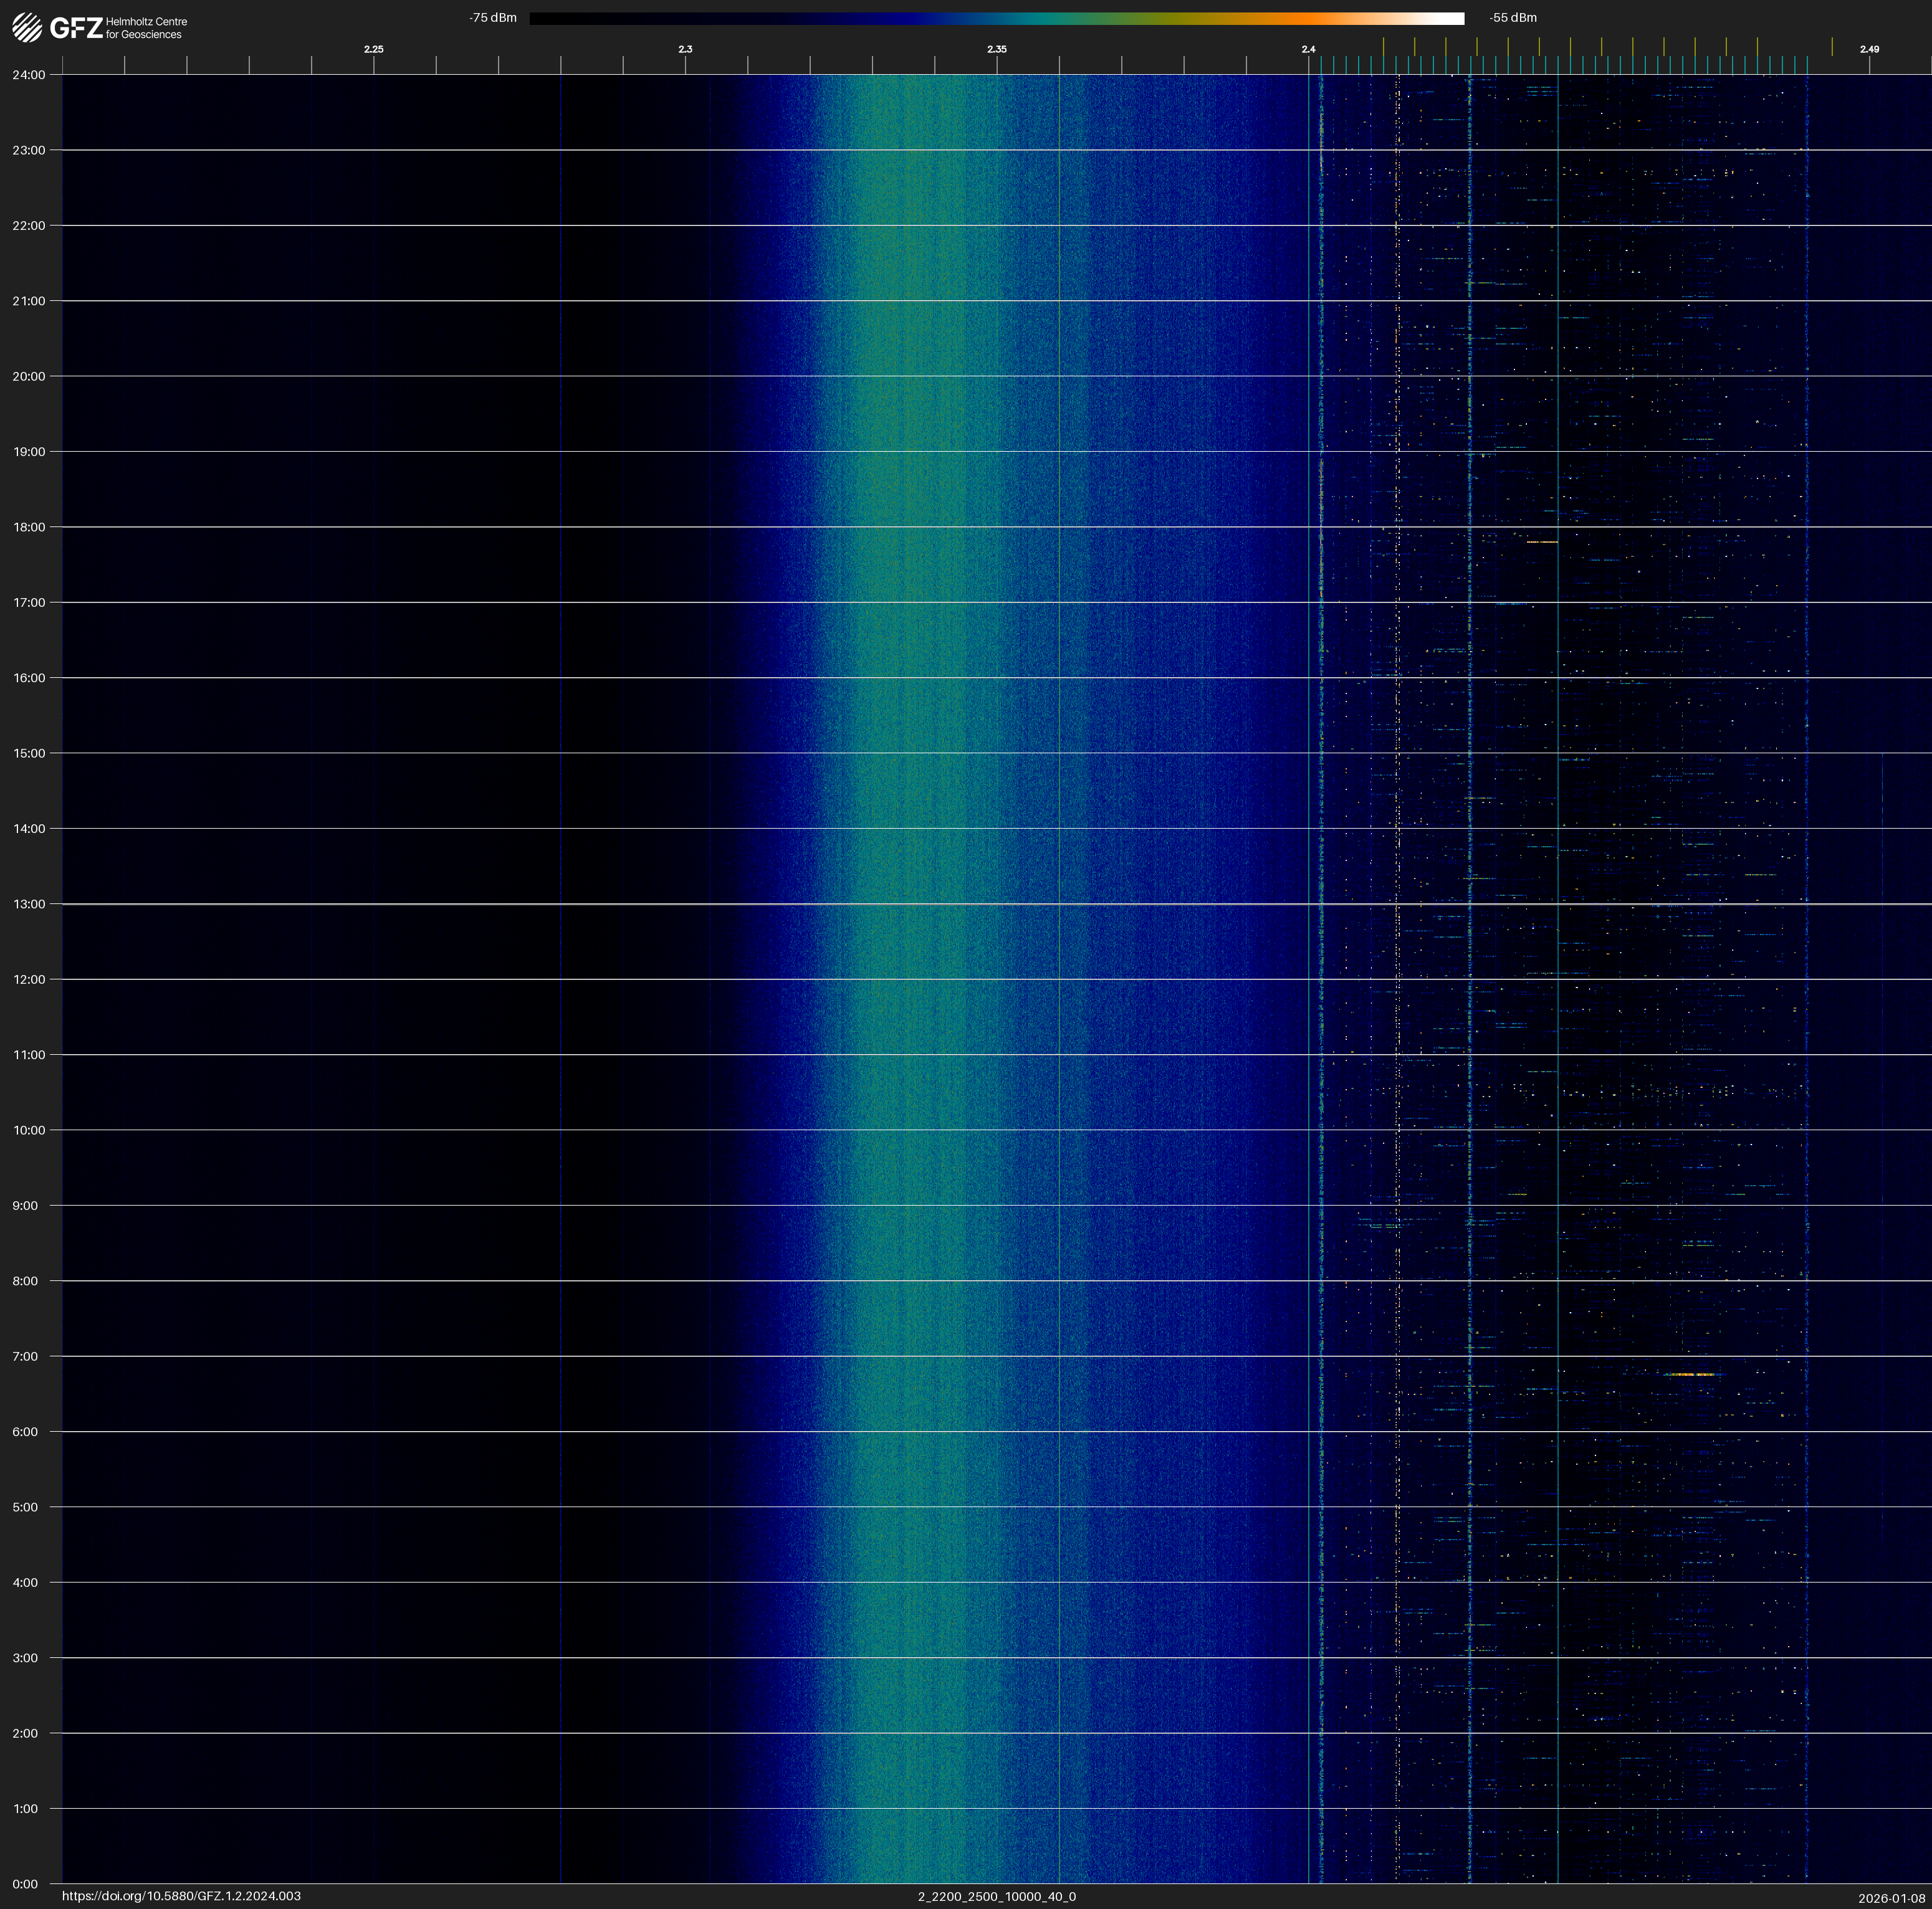The width and height of the screenshot is (1932, 1909).
Task: Click the 2.49 frequency axis label
Action: click(x=1869, y=49)
